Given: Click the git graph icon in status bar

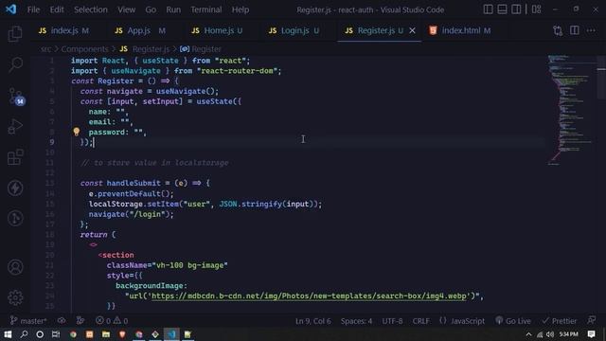Looking at the screenshot, I should (x=80, y=321).
